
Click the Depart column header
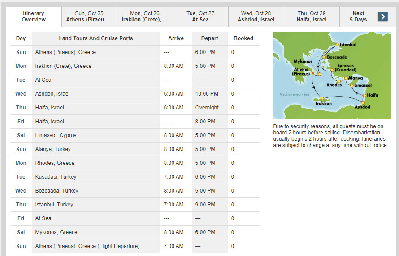[x=209, y=38]
